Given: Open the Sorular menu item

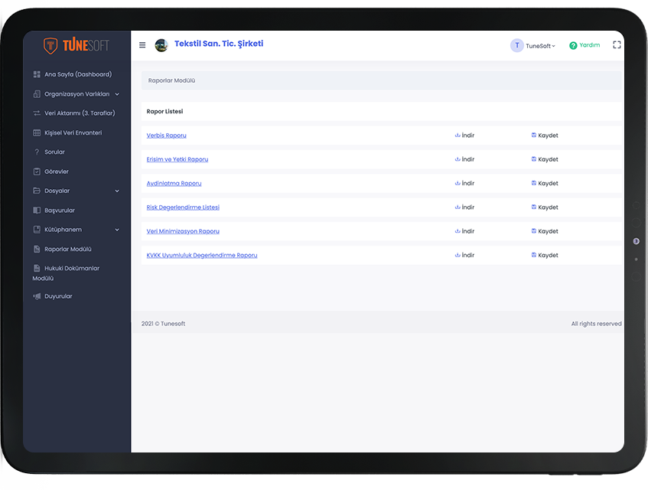Looking at the screenshot, I should coord(54,152).
